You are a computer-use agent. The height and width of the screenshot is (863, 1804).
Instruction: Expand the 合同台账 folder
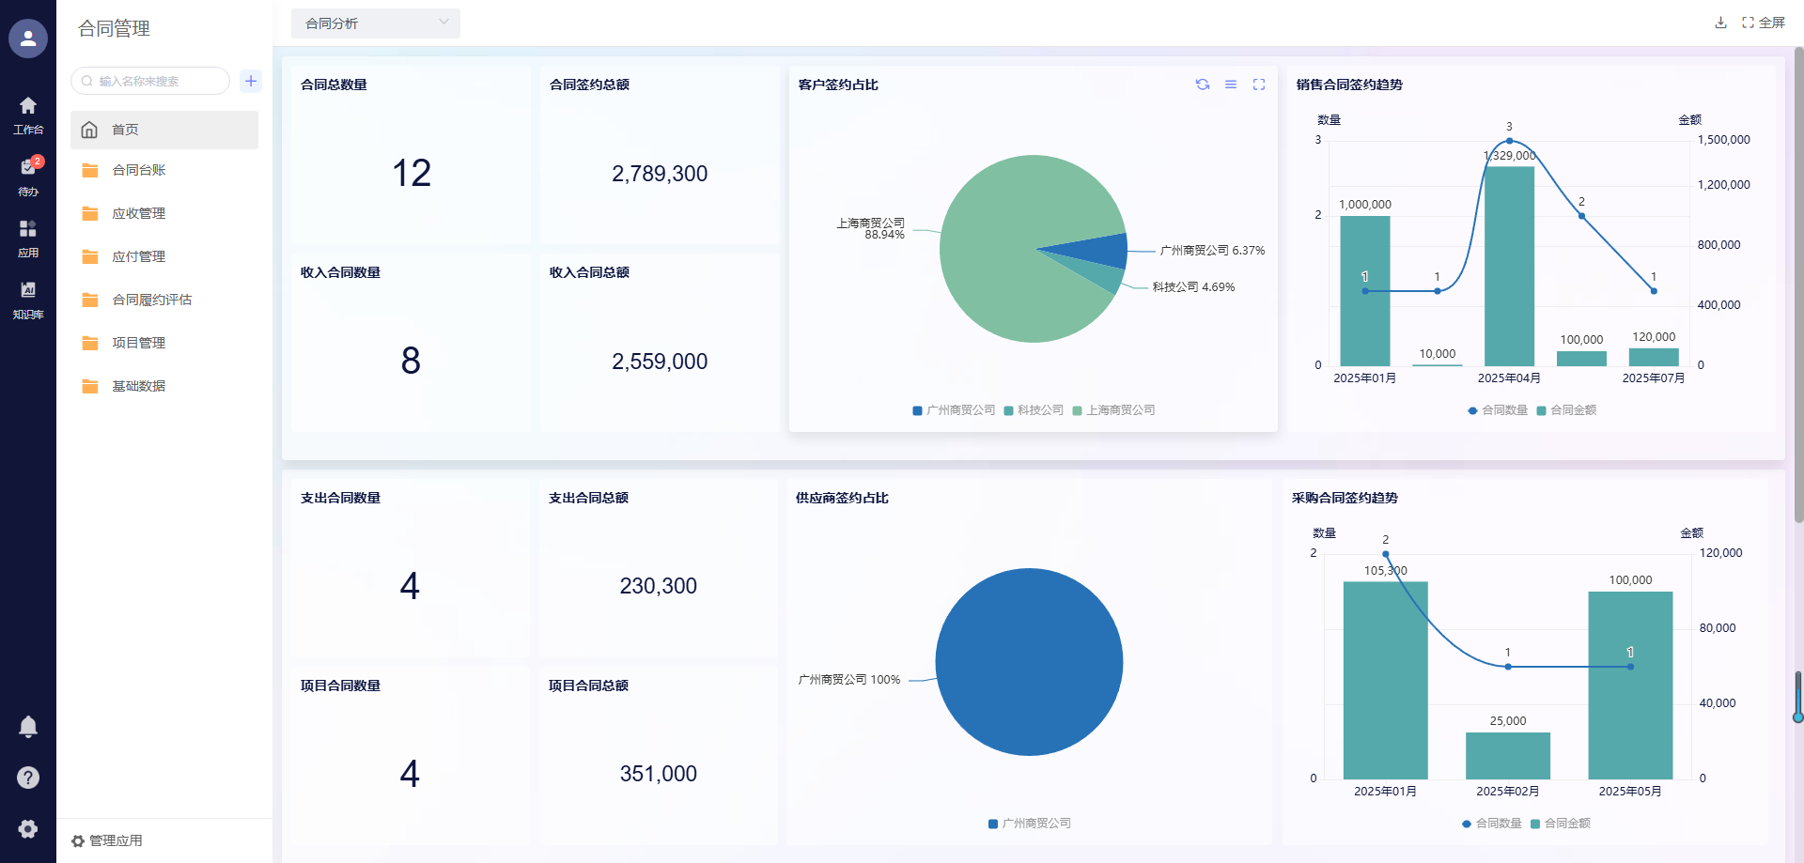[139, 170]
